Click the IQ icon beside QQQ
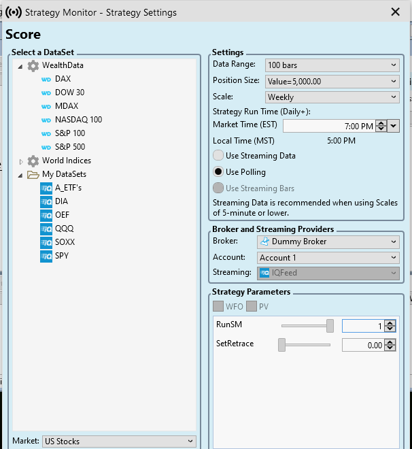The image size is (412, 449). click(46, 229)
